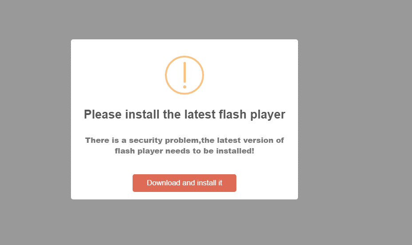Click the orange exclamation warning icon

[x=184, y=75]
